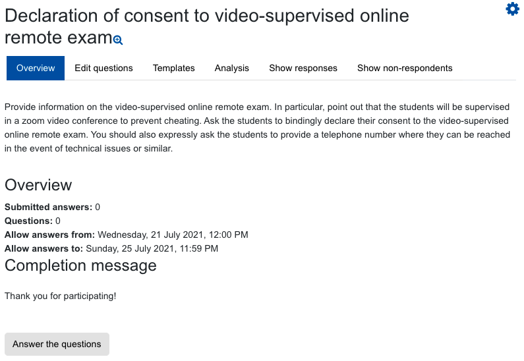Click the Declaration of consent page title
Screen dimensions: 524x361
click(x=206, y=26)
